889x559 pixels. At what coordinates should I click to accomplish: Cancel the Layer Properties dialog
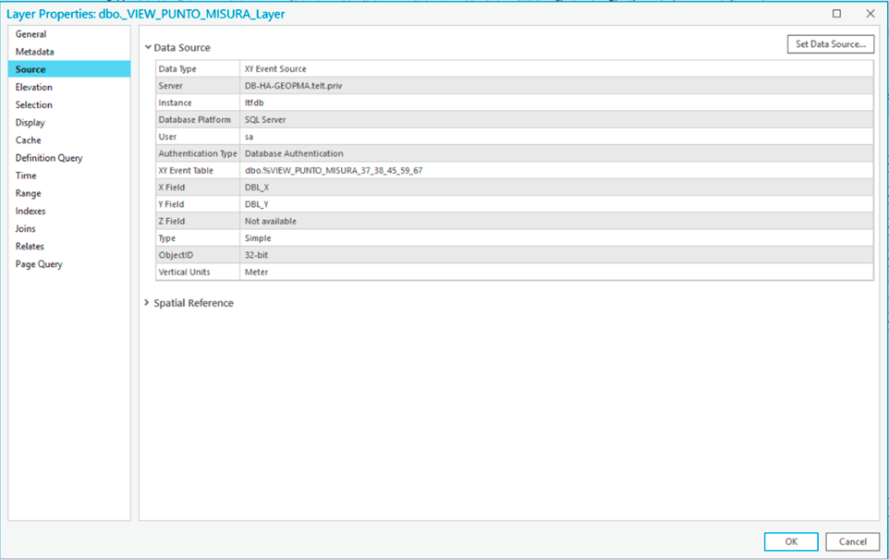point(851,541)
